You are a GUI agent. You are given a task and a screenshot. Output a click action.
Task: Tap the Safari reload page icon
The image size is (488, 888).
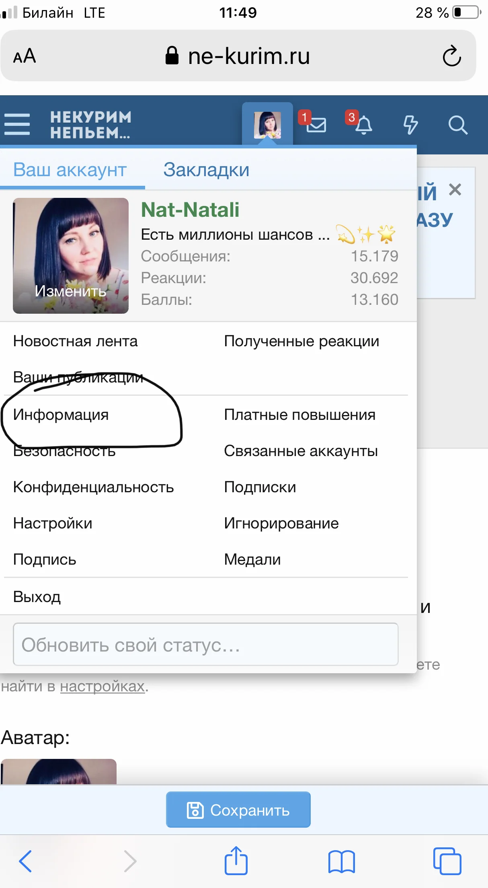point(452,55)
